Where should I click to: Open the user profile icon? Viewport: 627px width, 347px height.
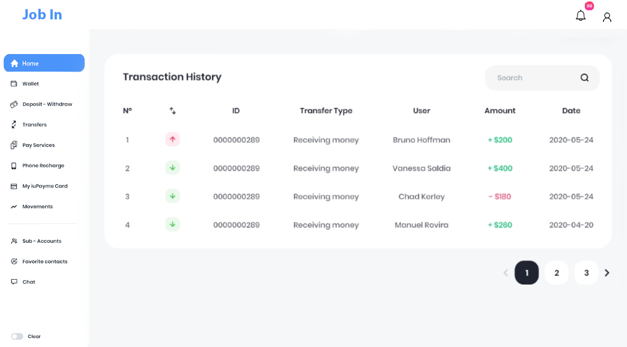607,17
